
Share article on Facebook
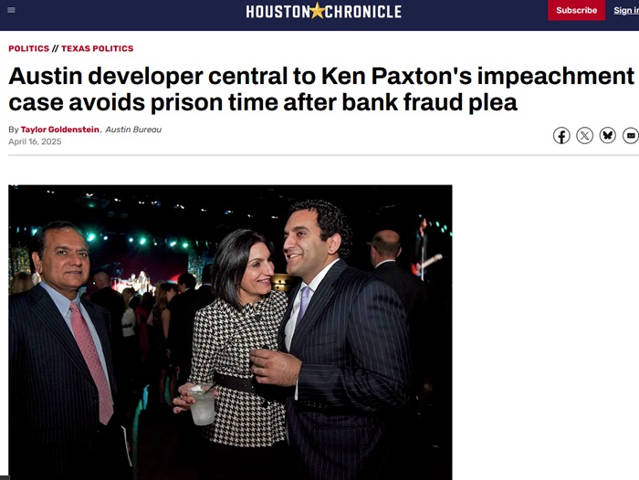pyautogui.click(x=561, y=136)
